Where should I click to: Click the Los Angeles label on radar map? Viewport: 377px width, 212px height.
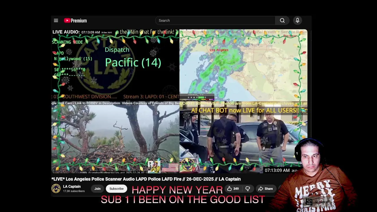[x=219, y=50]
